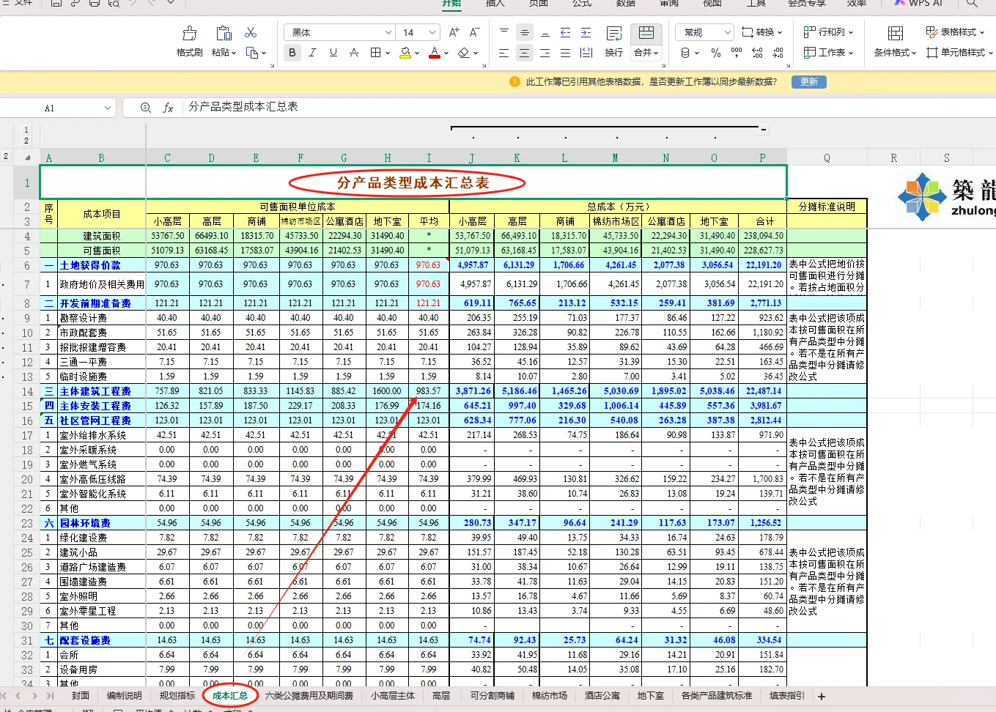Click the WPS AI button
The height and width of the screenshot is (712, 996).
(919, 4)
